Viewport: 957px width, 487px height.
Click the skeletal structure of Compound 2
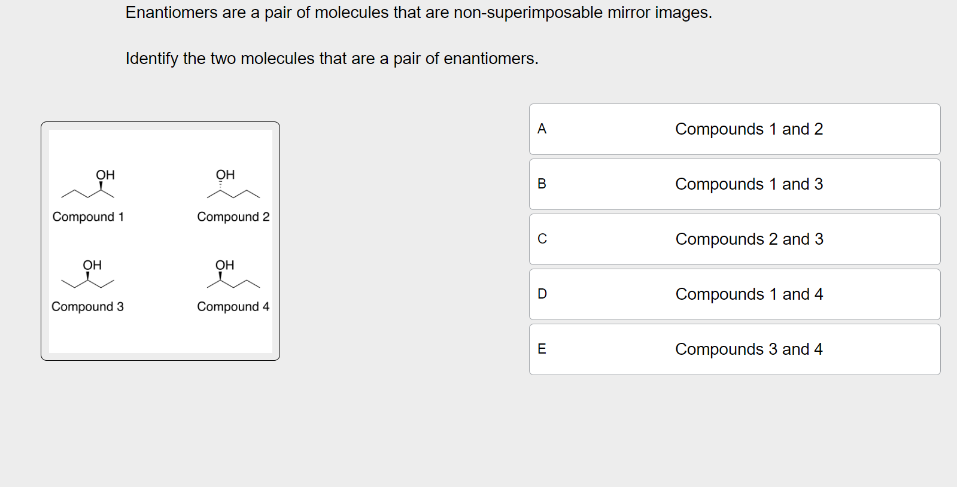click(233, 191)
